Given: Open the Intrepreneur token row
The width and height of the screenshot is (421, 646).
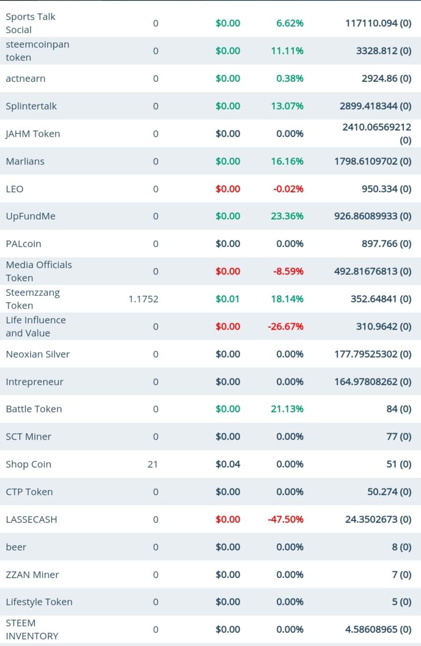Looking at the screenshot, I should pos(210,382).
